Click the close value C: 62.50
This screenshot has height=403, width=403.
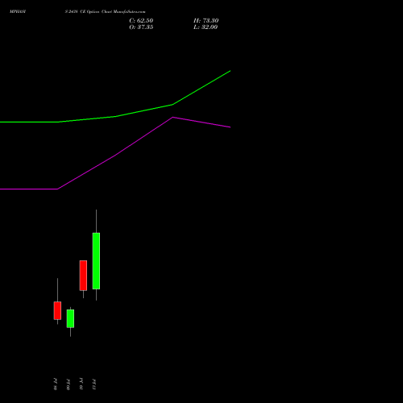coord(141,21)
